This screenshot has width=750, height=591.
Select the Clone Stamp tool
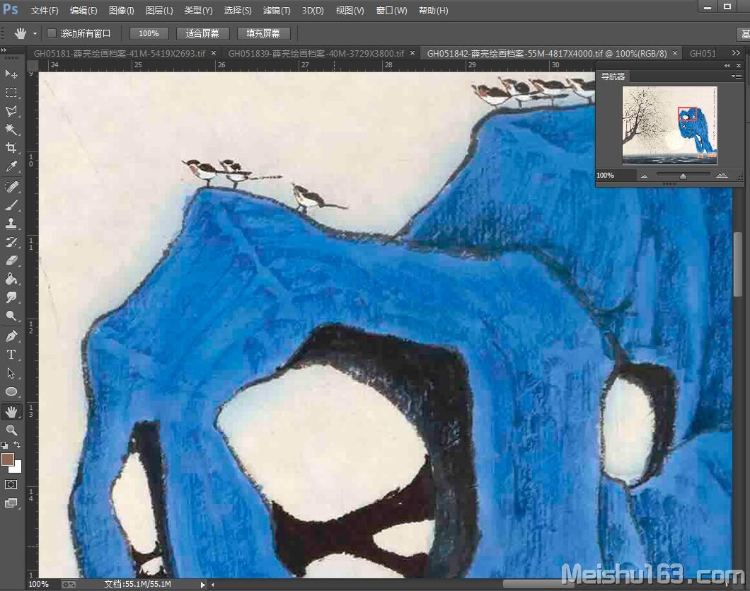11,224
